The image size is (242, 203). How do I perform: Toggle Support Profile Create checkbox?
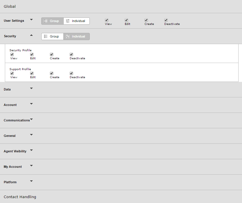(52, 73)
